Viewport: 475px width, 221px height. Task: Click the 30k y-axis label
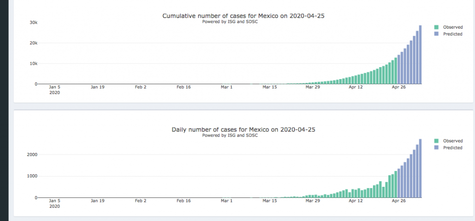coord(33,23)
